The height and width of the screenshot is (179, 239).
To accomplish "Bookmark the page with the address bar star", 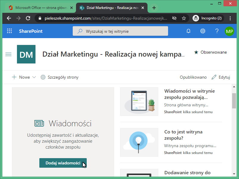I will click(x=184, y=18).
